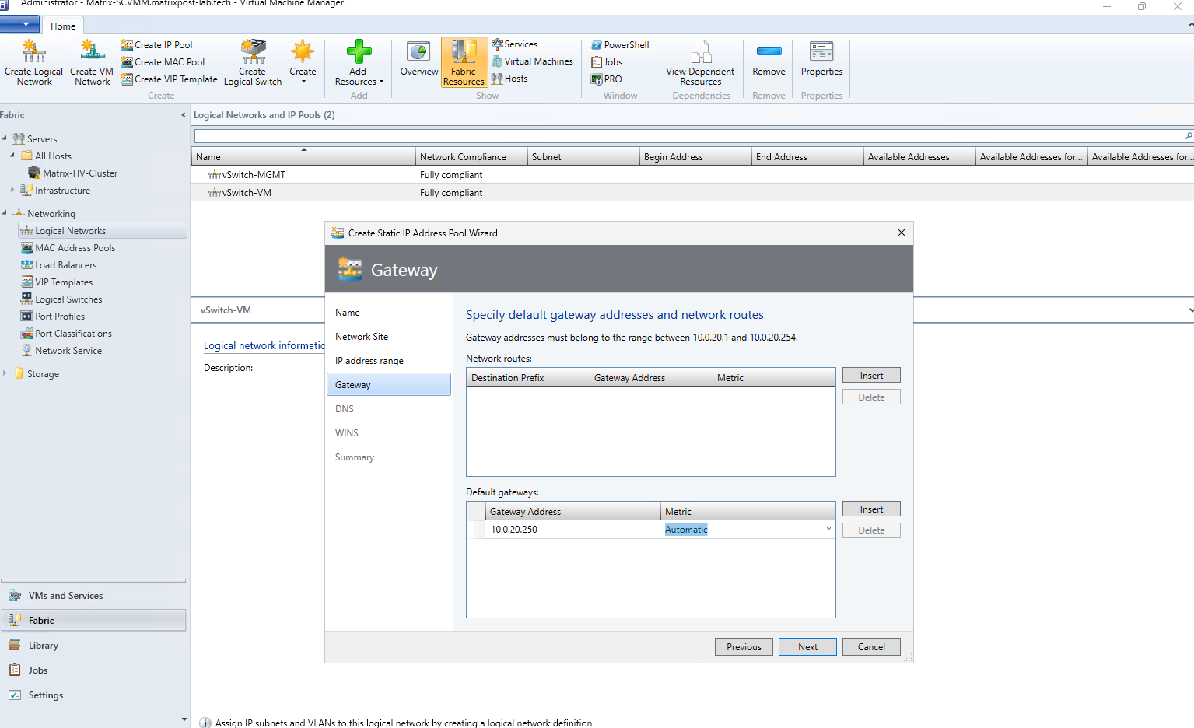Click Create VM Network ribbon icon

tap(92, 62)
